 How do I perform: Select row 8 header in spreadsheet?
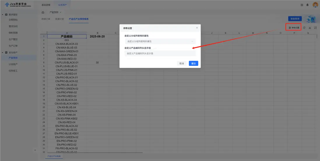[44, 63]
